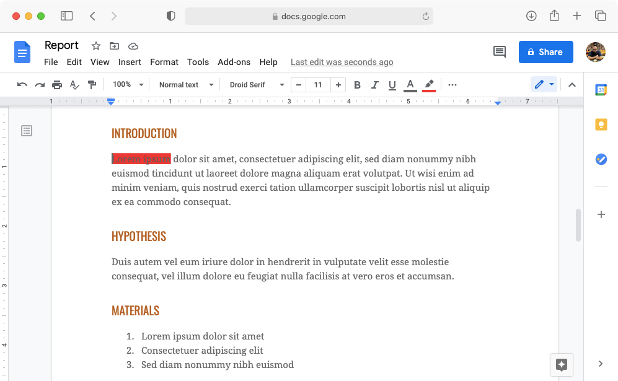Open Google Tasks in the side panel
Screen dimensions: 618x381
pyautogui.click(x=601, y=159)
